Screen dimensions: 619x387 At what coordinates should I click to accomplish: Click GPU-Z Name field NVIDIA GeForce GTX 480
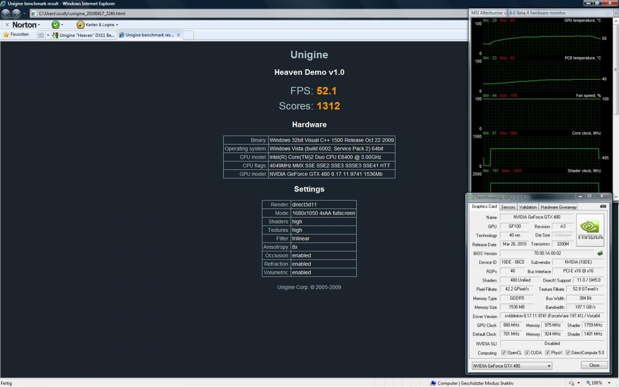(537, 217)
